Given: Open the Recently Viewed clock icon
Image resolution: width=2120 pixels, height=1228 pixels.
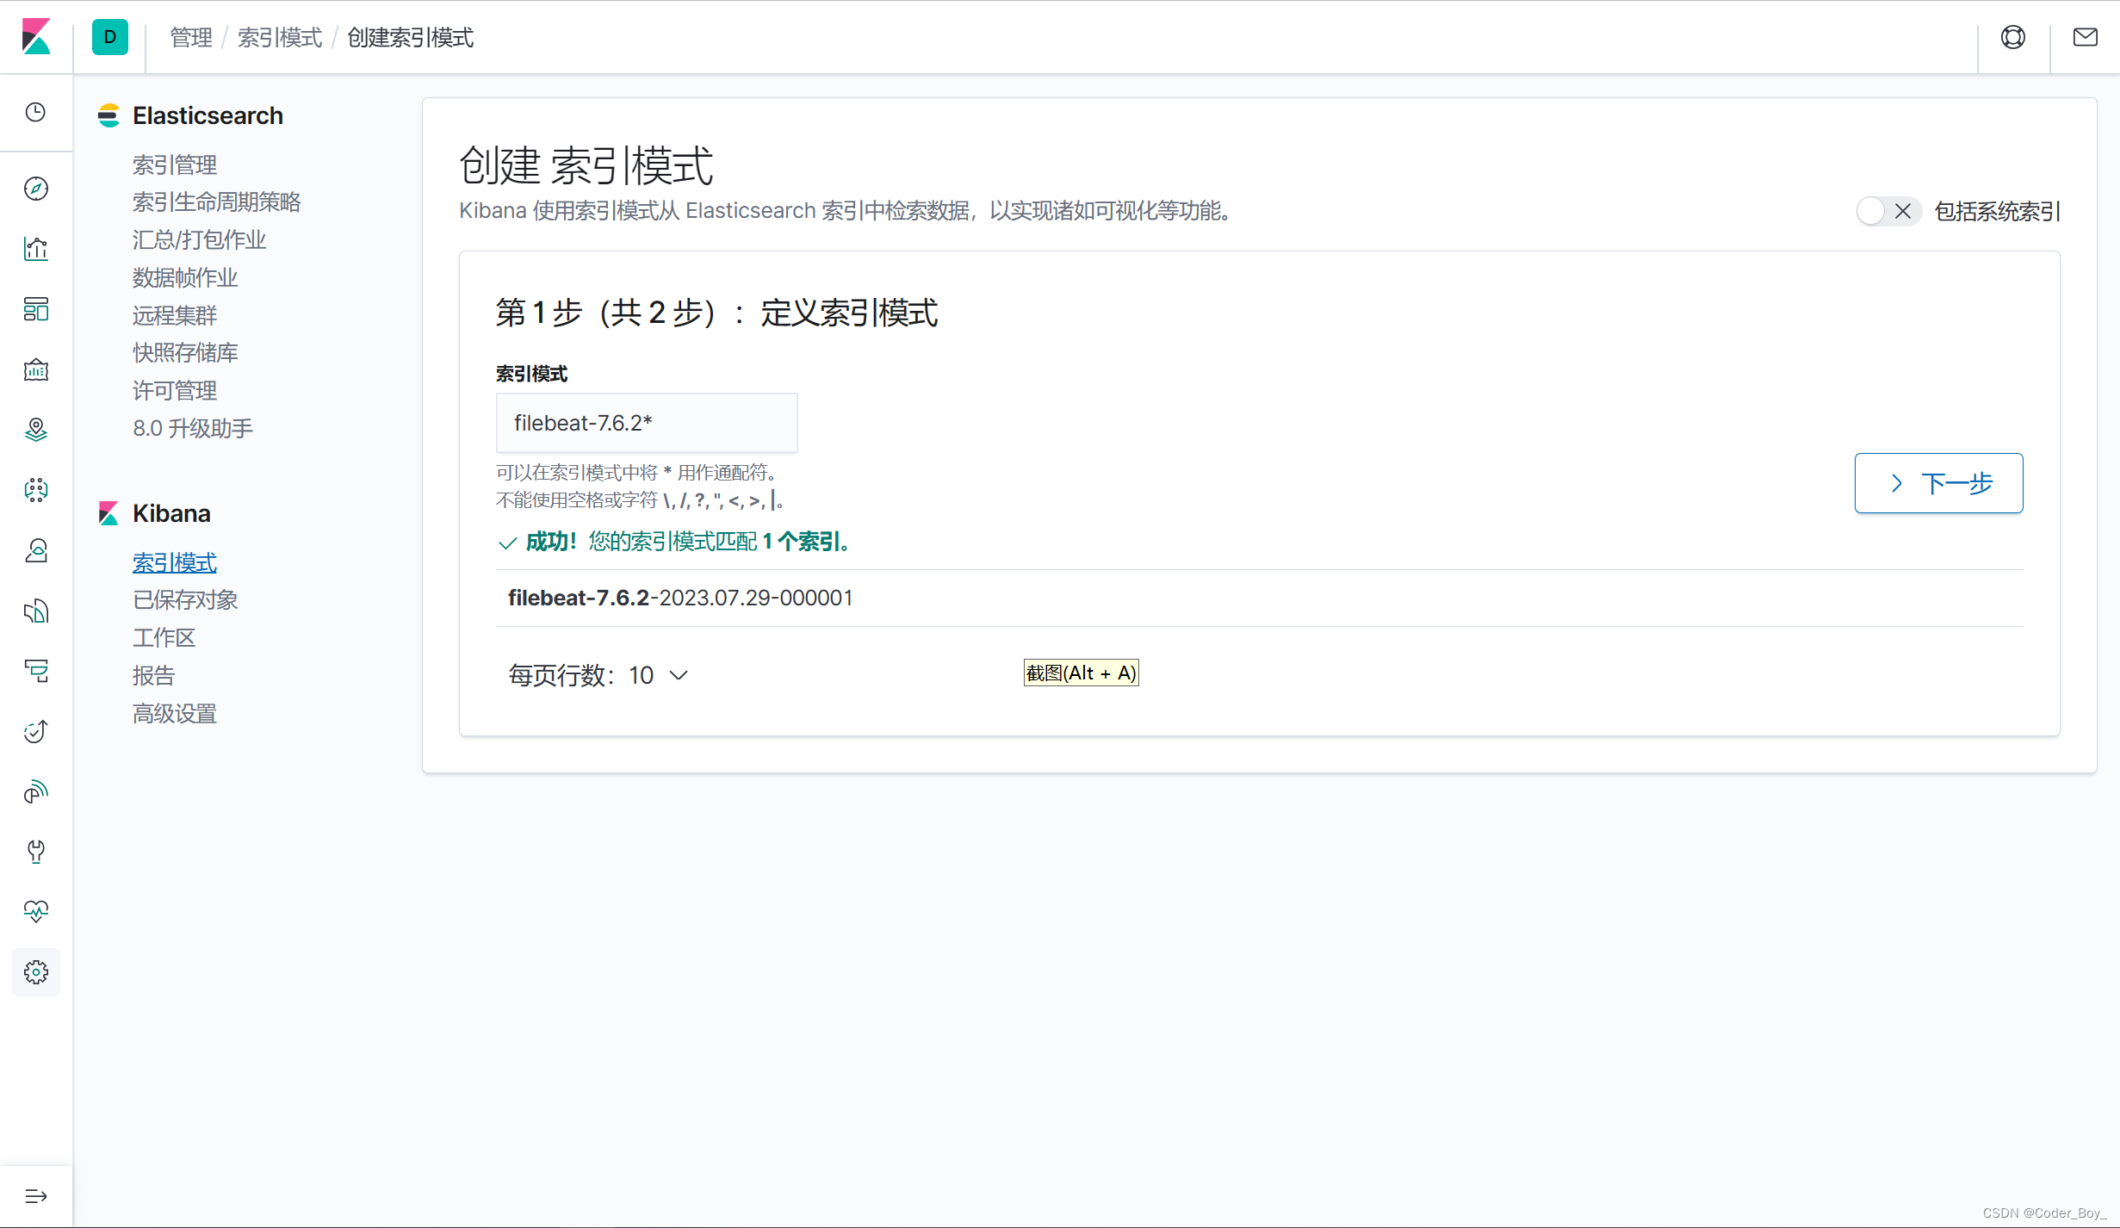Looking at the screenshot, I should tap(35, 113).
